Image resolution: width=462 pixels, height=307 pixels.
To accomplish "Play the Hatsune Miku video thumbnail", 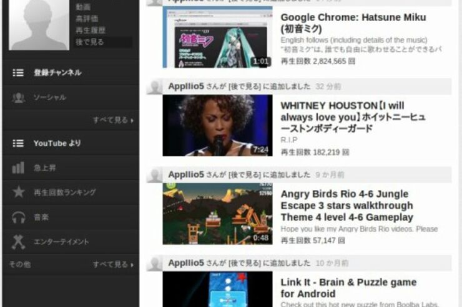I will pyautogui.click(x=217, y=37).
